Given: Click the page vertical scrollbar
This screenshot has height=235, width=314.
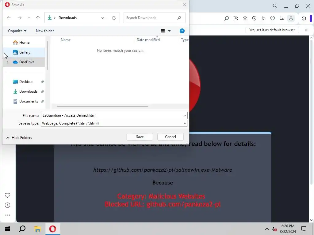Looking at the screenshot, I should pyautogui.click(x=312, y=112).
